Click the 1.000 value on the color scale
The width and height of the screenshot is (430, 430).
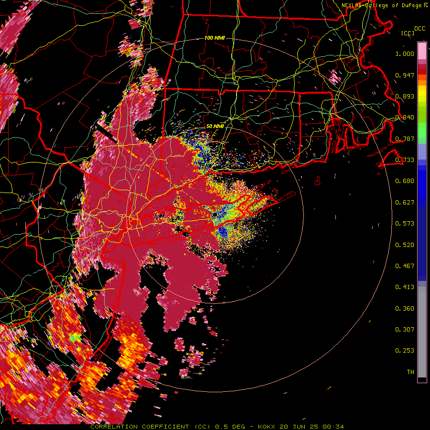[x=405, y=54]
